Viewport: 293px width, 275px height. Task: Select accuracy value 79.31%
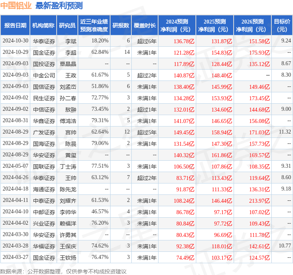click(100, 121)
